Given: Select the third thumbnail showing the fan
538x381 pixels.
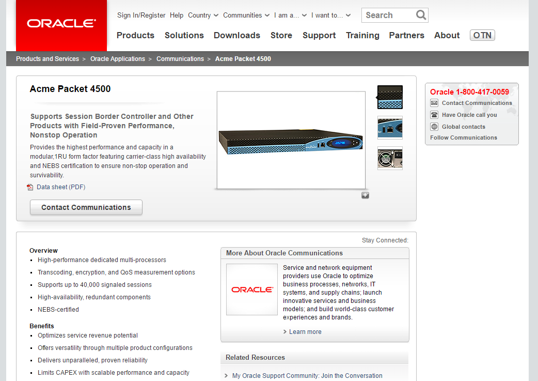Looking at the screenshot, I should click(x=390, y=158).
